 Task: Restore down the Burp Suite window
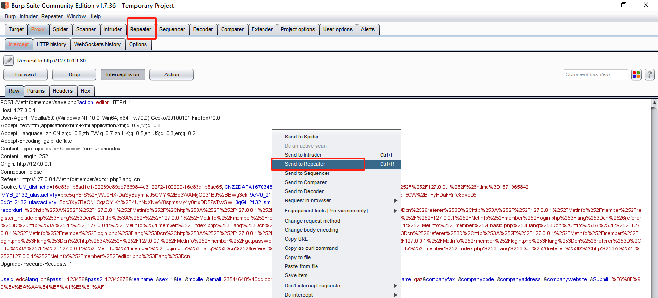(x=624, y=5)
